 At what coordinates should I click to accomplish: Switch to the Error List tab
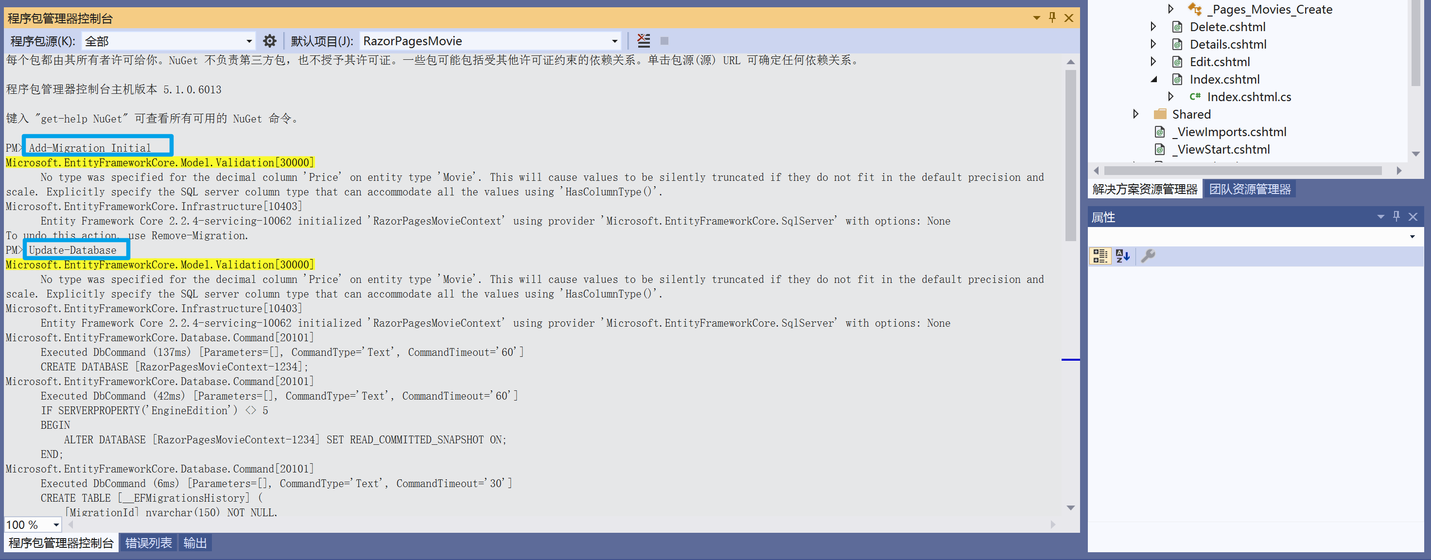coord(148,543)
